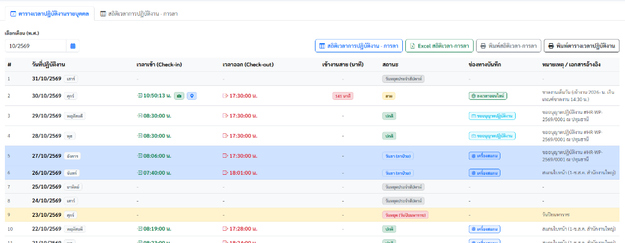The image size is (625, 243).
Task: Click check-in icon next to 07:40:00 น.
Action: [140, 173]
